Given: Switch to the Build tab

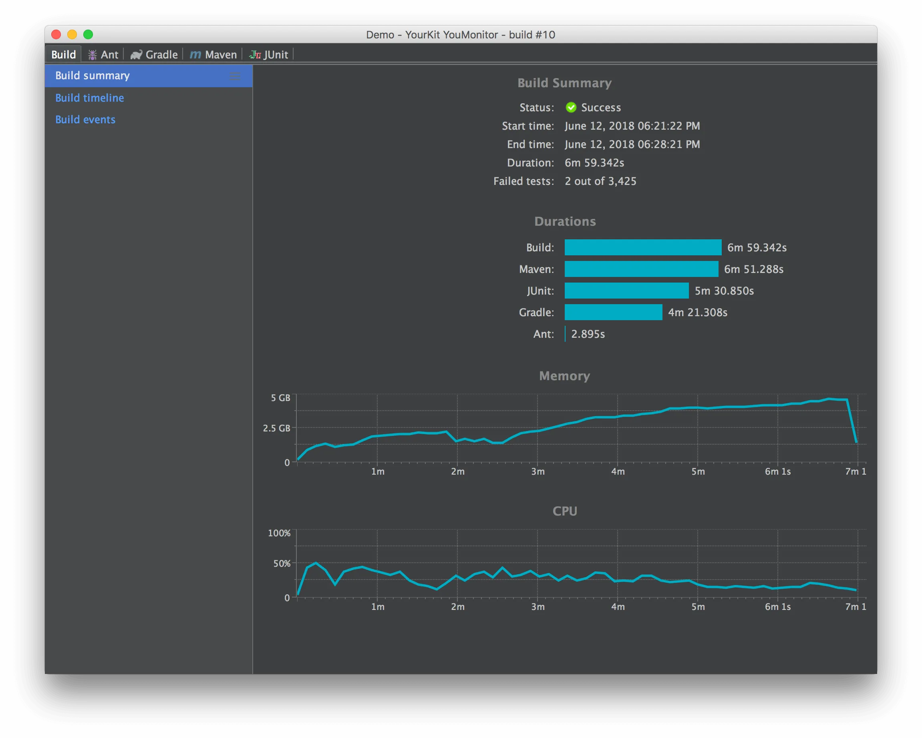Looking at the screenshot, I should click(x=63, y=55).
